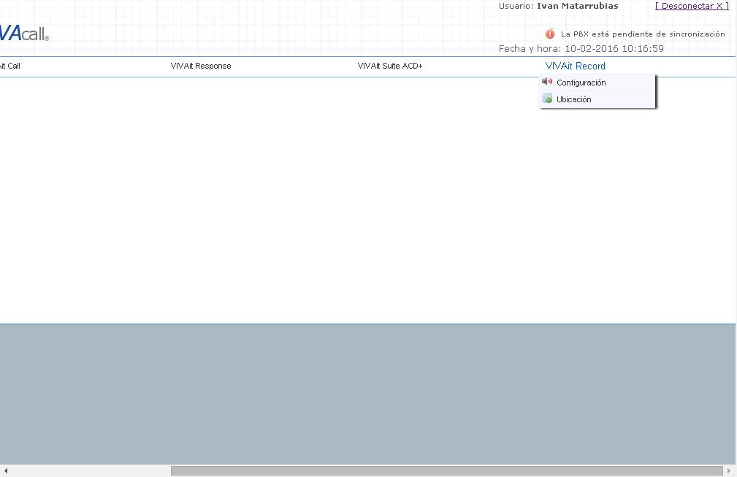Click the VIVAcall logo
Screen dimensions: 737x477
coord(23,33)
